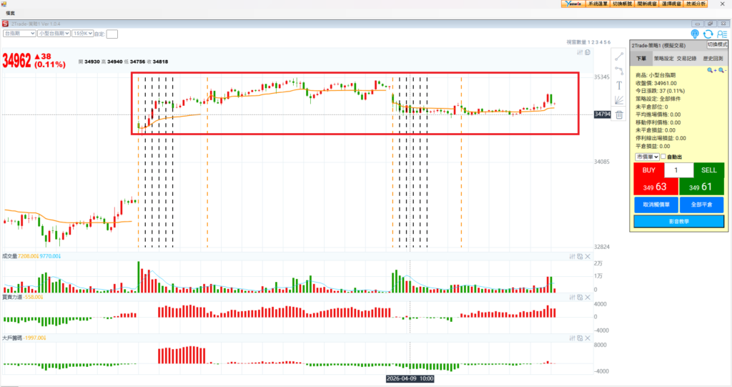Click the order quantity input field
The height and width of the screenshot is (387, 732).
(678, 170)
